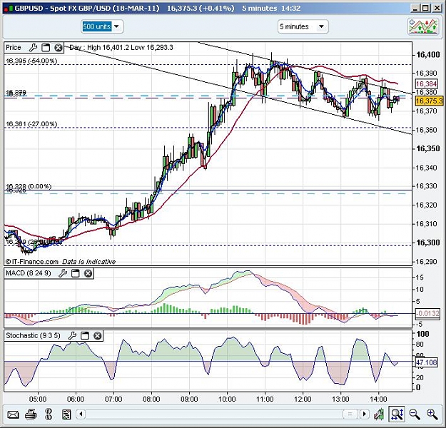Click the 16,300 price axis label

tap(427, 243)
